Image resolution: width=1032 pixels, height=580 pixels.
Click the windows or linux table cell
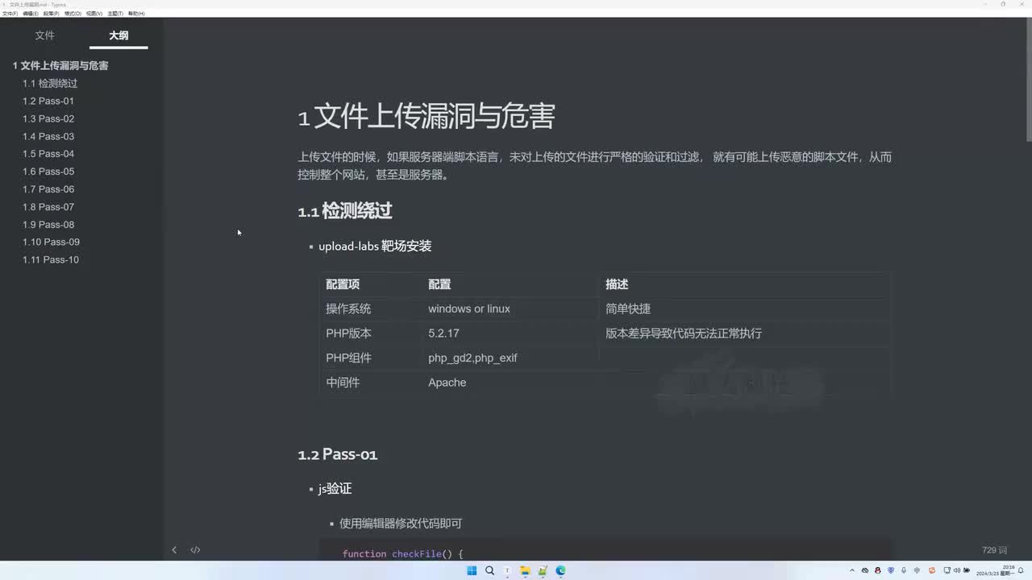coord(469,309)
